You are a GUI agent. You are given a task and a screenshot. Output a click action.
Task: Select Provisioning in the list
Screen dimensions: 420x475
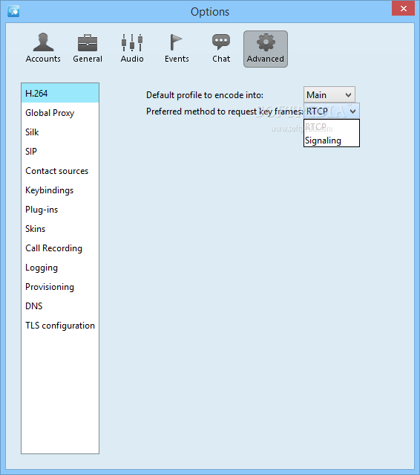(x=60, y=287)
